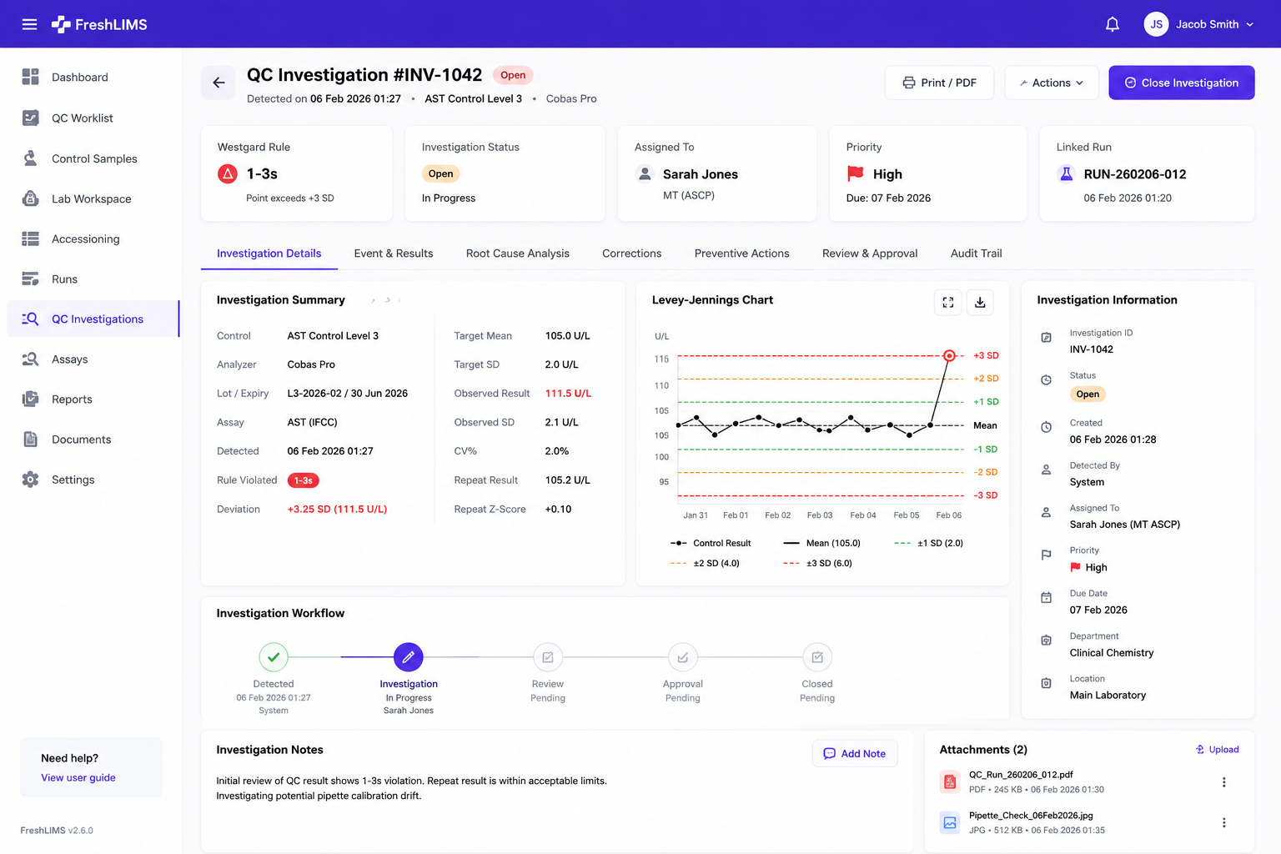This screenshot has height=854, width=1281.
Task: Select QC Investigations sidebar item
Action: [x=93, y=319]
